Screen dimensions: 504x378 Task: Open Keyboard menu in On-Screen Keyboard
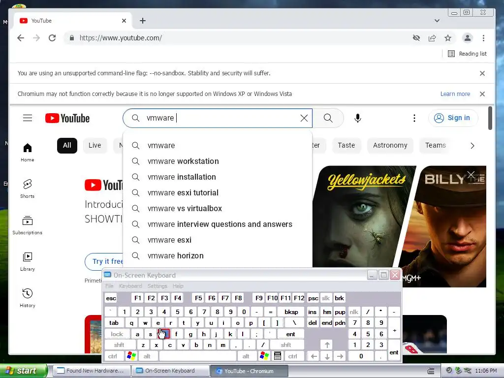point(130,286)
